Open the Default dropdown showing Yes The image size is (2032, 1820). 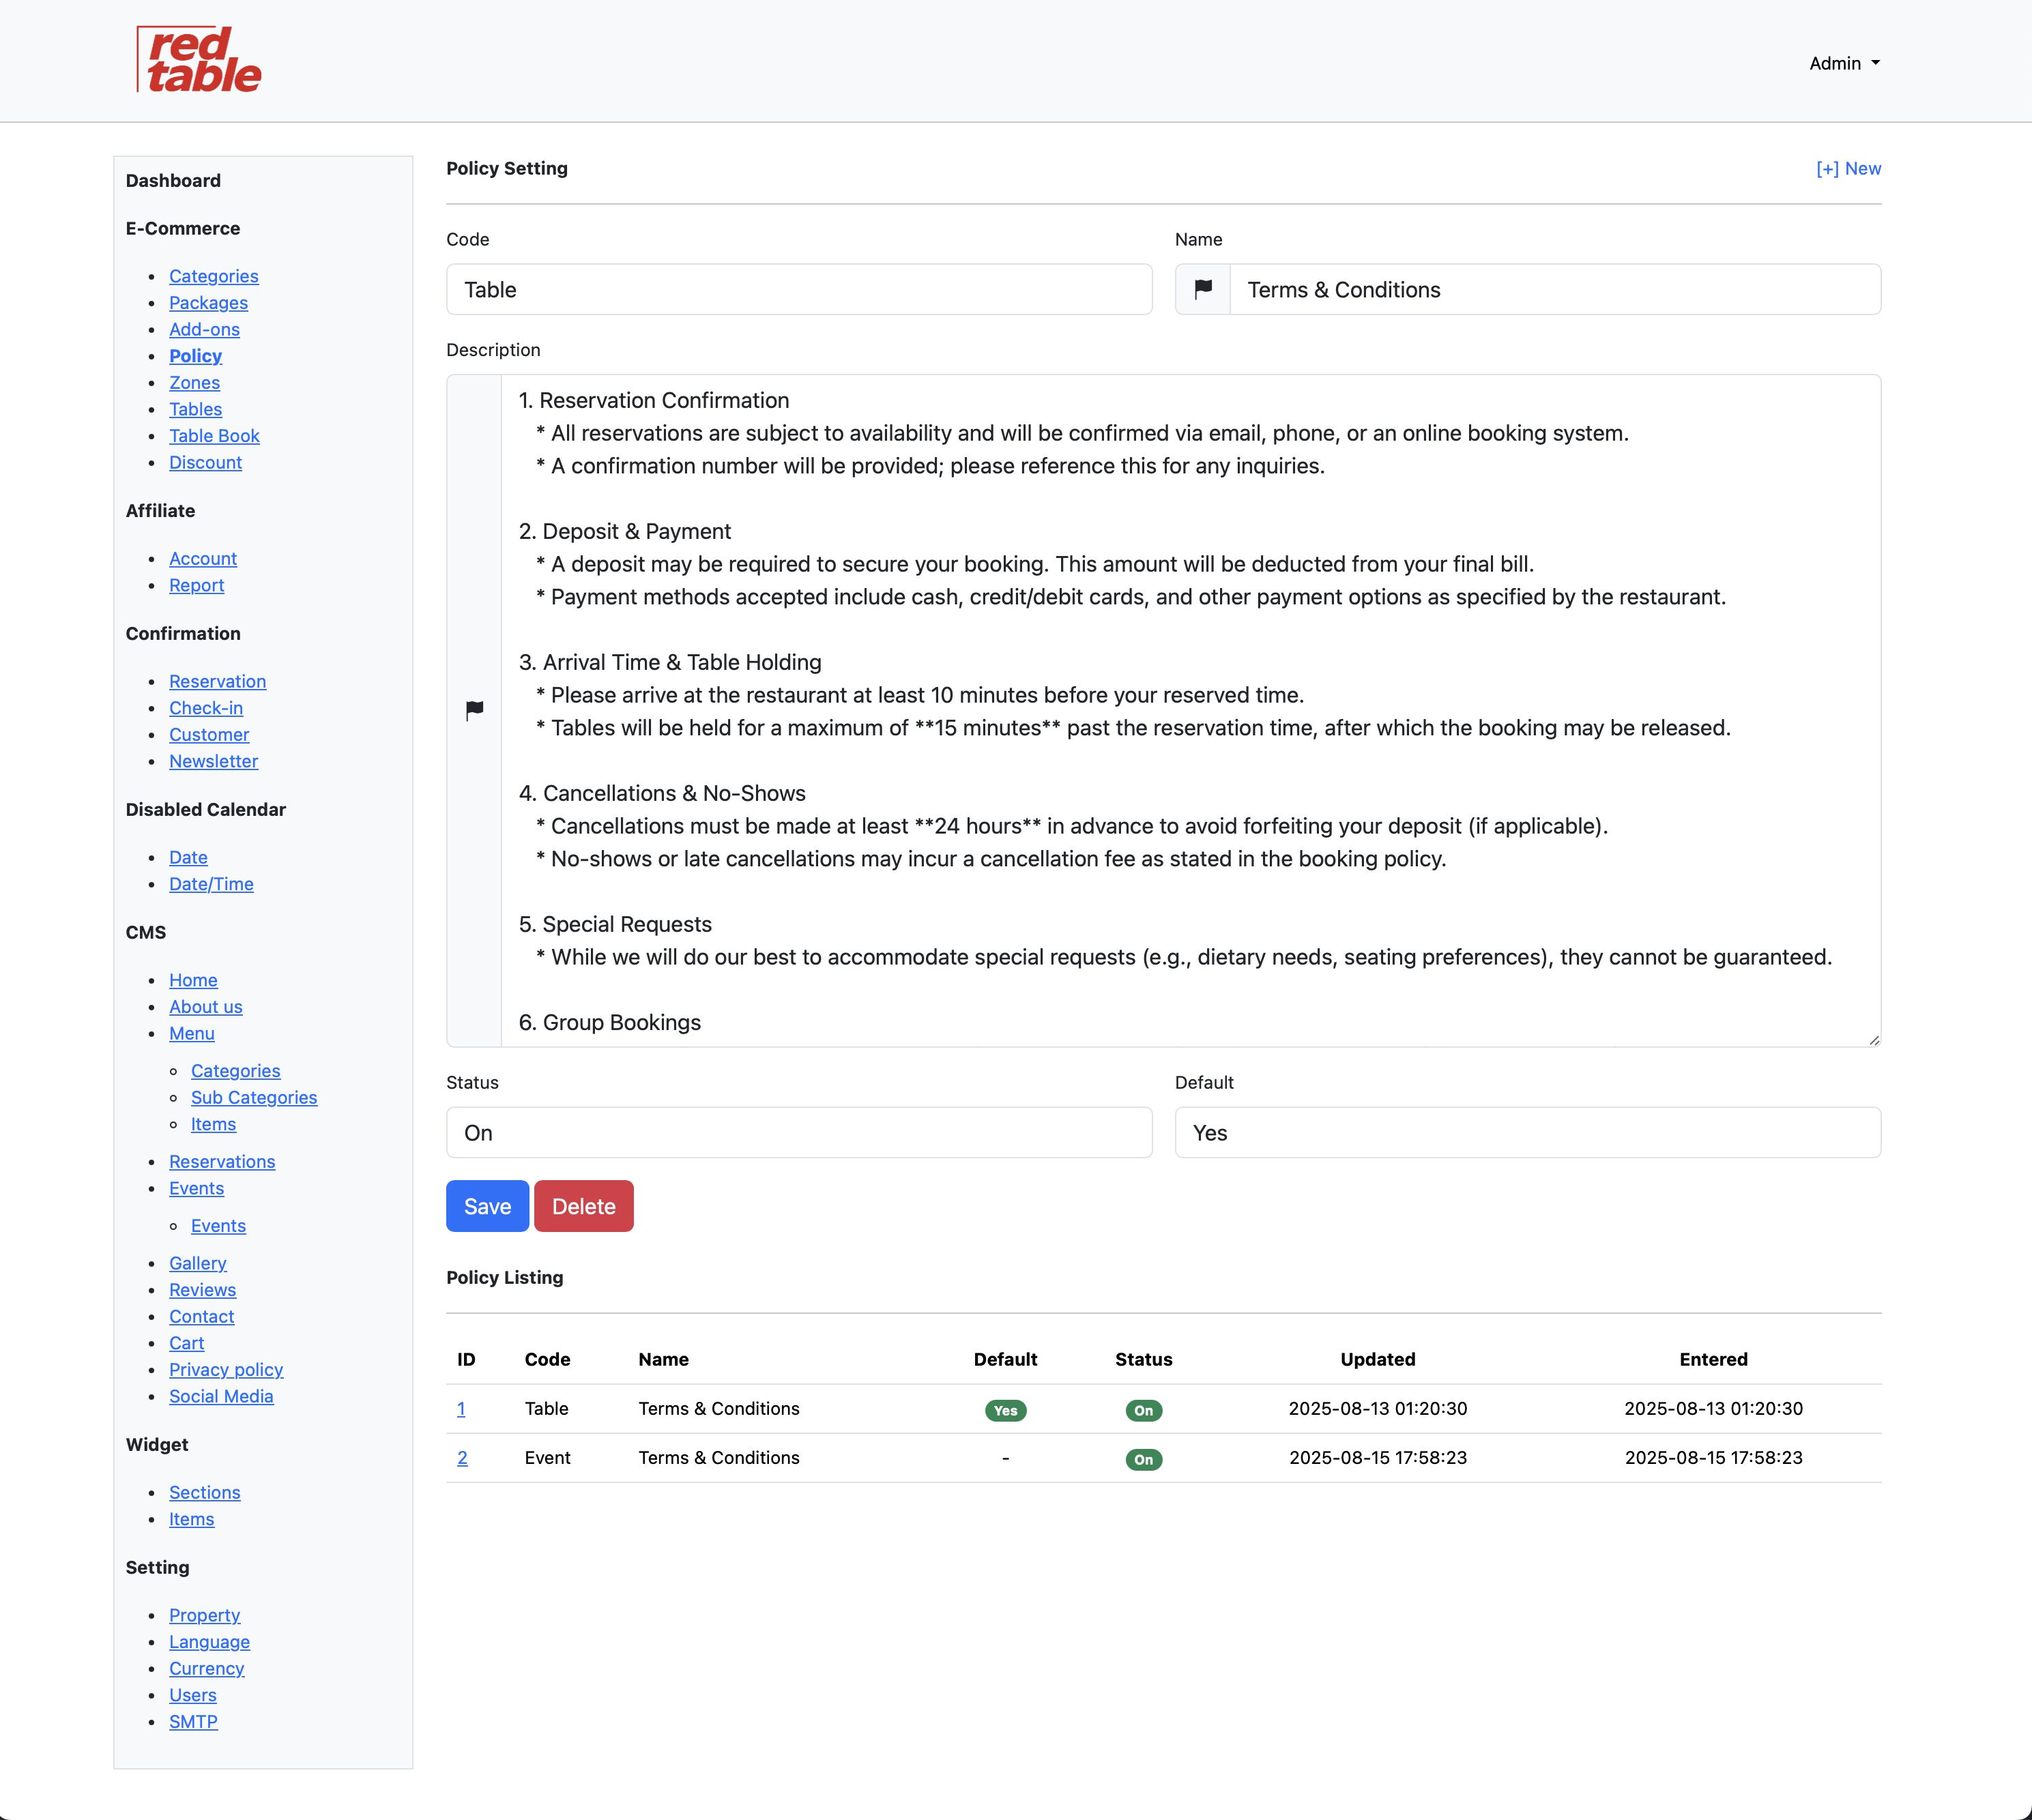tap(1526, 1132)
